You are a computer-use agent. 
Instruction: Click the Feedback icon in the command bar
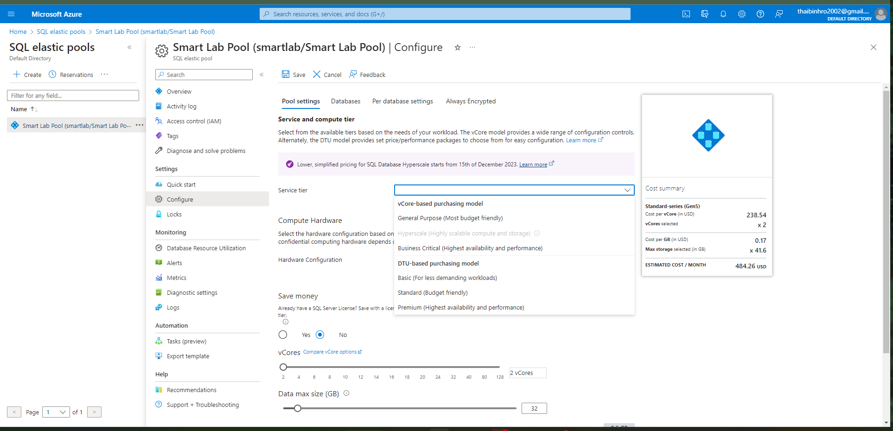[353, 74]
